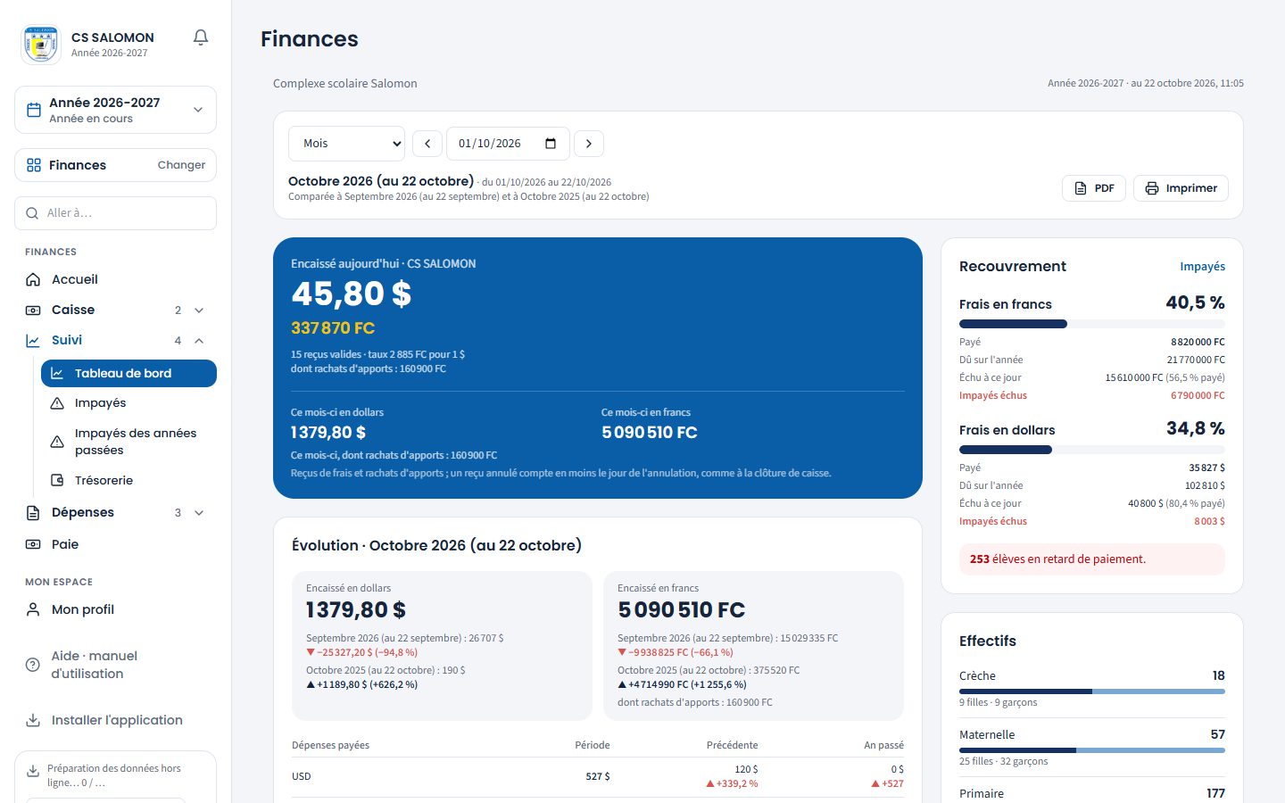This screenshot has height=803, width=1285.
Task: Go to previous period arrow
Action: (x=427, y=144)
